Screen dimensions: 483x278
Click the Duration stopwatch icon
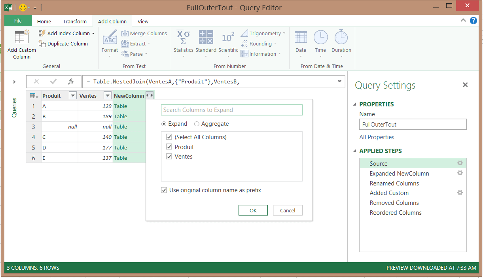click(x=341, y=38)
